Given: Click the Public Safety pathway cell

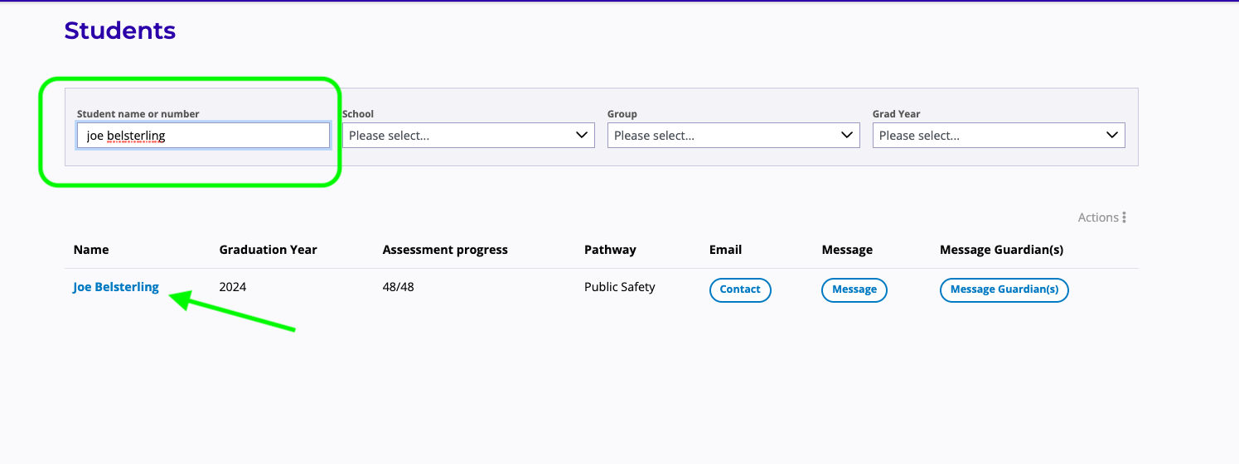Looking at the screenshot, I should pos(619,287).
